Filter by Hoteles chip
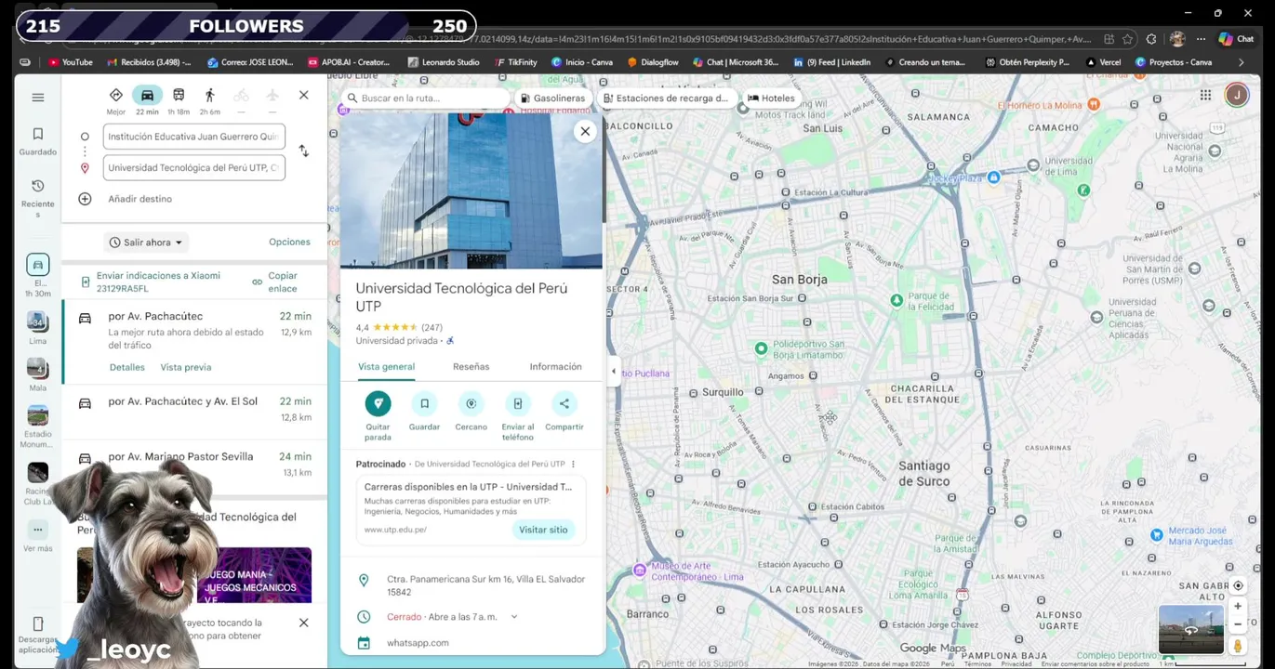Image resolution: width=1275 pixels, height=669 pixels. (x=771, y=98)
